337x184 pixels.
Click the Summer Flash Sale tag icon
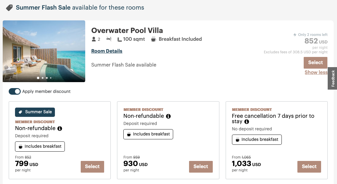point(9,7)
